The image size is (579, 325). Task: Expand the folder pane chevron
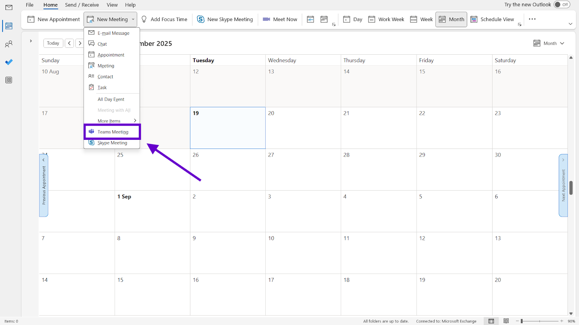click(31, 41)
